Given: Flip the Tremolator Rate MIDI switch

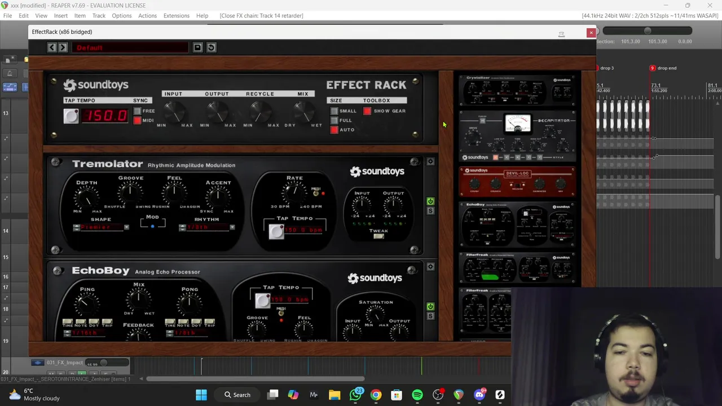Looking at the screenshot, I should 316,193.
